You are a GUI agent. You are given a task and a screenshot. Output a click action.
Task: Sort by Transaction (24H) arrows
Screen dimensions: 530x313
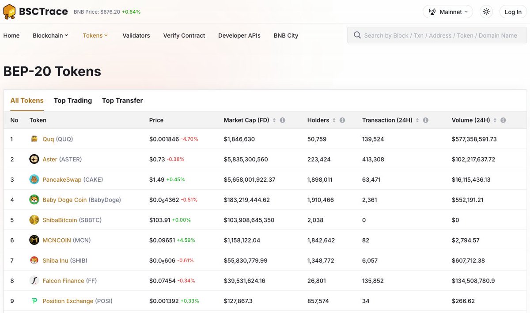(x=417, y=120)
